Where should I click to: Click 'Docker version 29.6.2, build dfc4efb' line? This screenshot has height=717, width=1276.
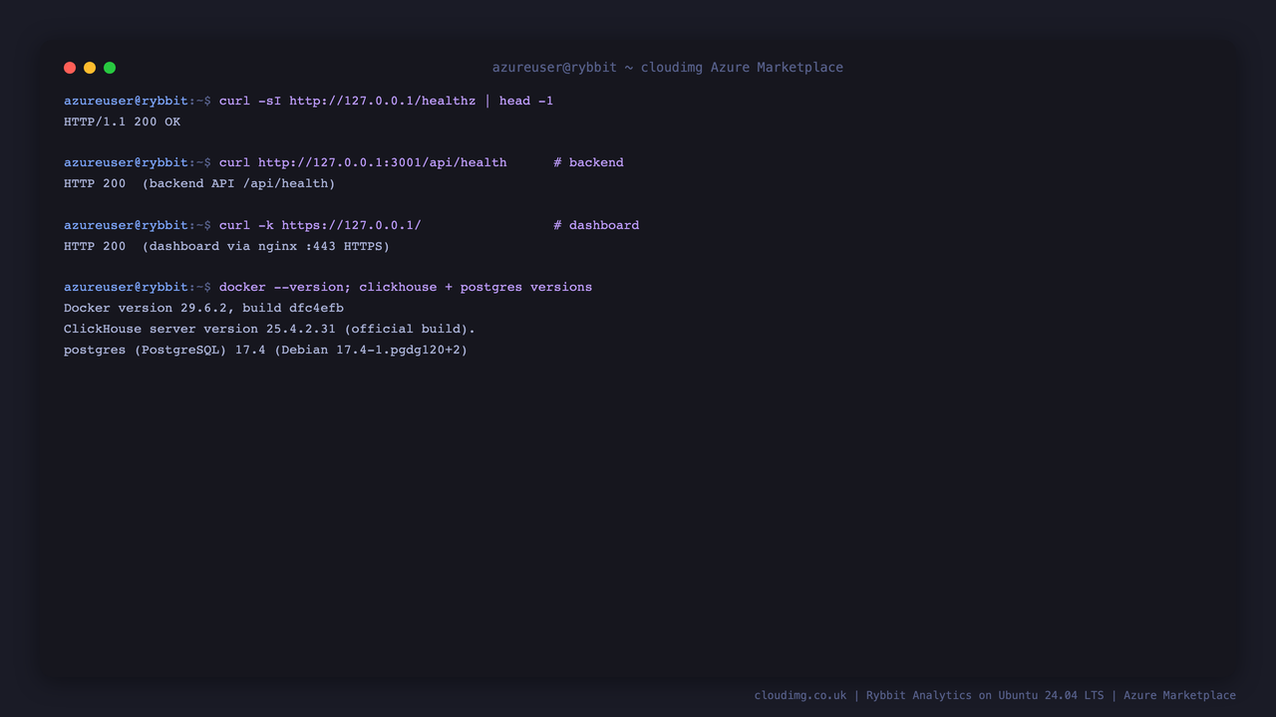203,308
